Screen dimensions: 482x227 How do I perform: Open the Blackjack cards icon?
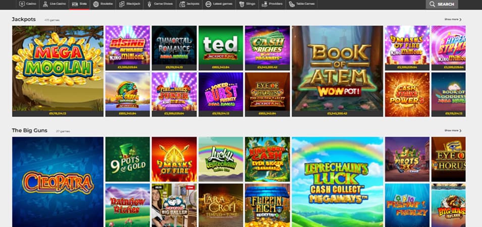click(123, 4)
